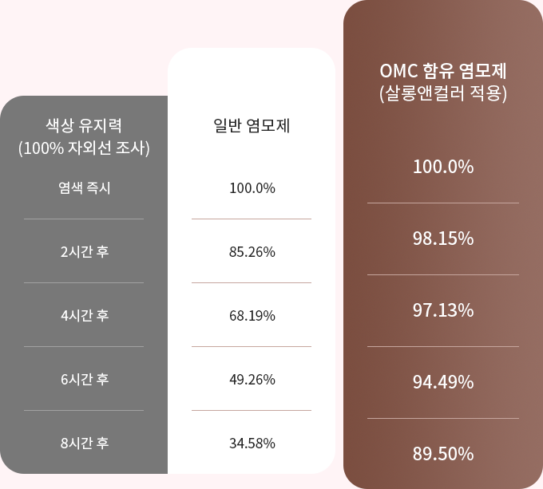
Task: Select the (살롱앤컬러 적용) subtitle
Action: (x=443, y=93)
